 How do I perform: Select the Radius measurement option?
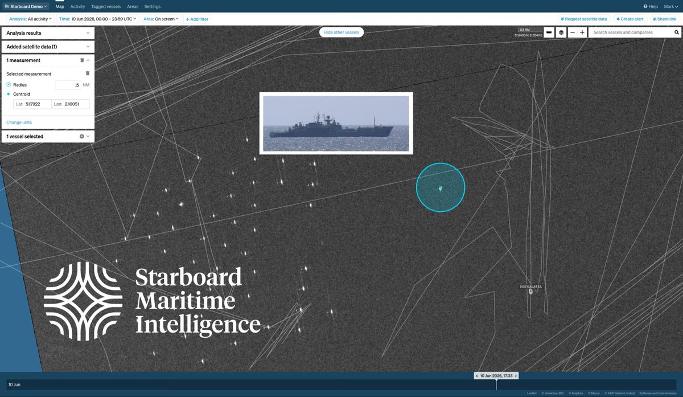click(9, 85)
